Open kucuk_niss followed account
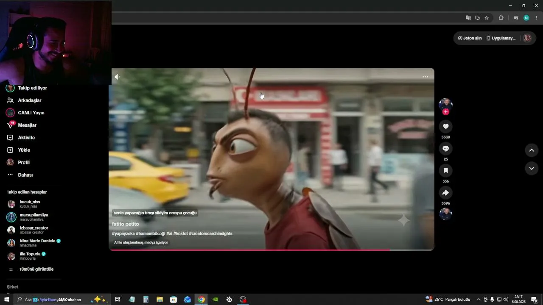543x305 pixels. coord(24,204)
